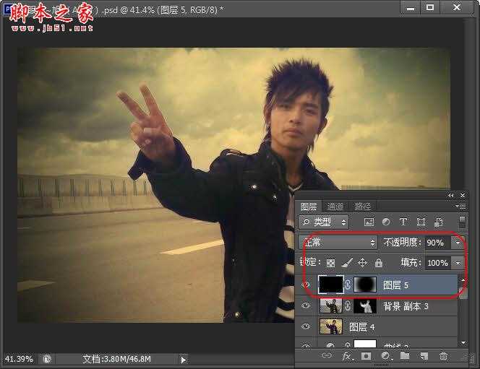Screen dimensions: 480x369
Task: Filter layers by pixel layer icon
Action: (369, 222)
